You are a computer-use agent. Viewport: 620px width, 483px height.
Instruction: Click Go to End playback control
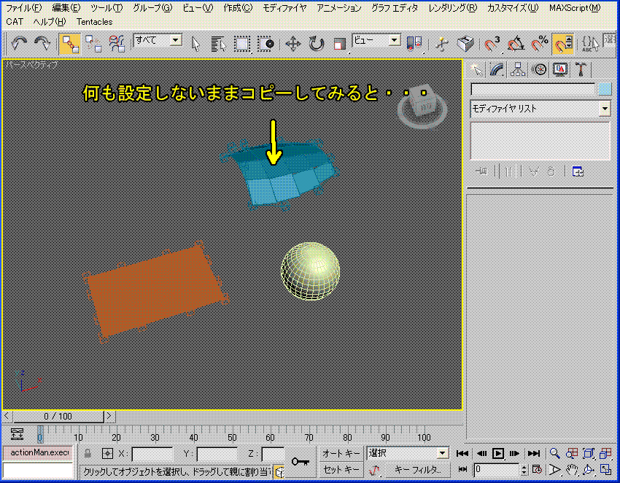(x=534, y=453)
